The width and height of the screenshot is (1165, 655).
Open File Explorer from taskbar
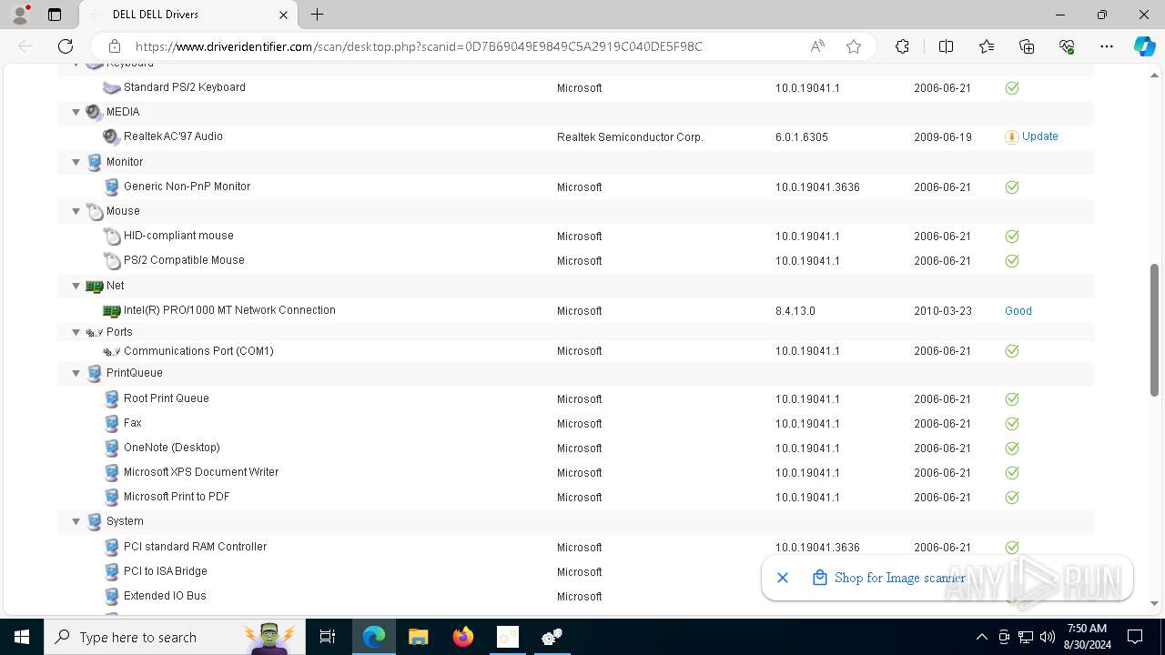pyautogui.click(x=418, y=637)
